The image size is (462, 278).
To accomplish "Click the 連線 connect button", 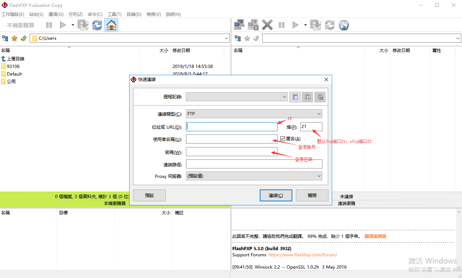I will [x=276, y=195].
